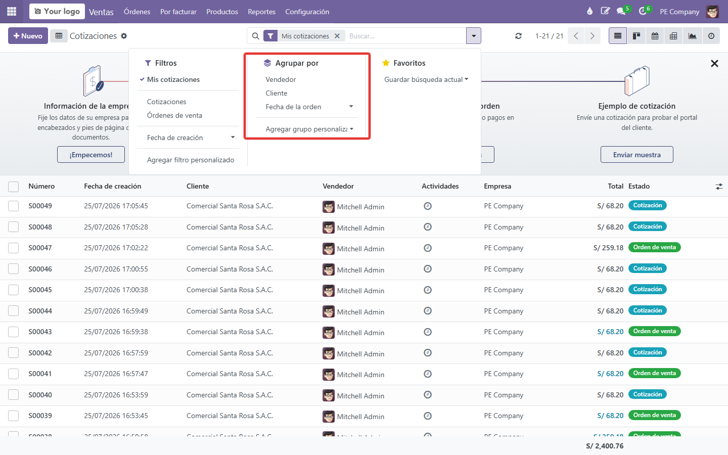Click activity clock for S00041
Image resolution: width=728 pixels, height=455 pixels.
[x=428, y=374]
